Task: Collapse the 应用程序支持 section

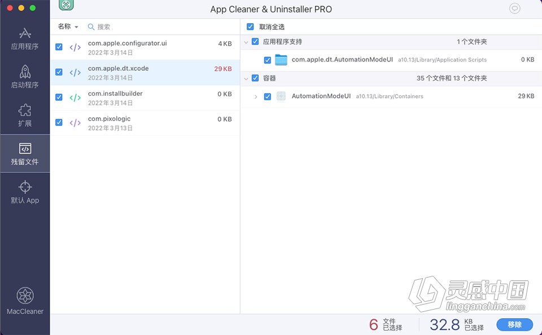Action: pos(246,42)
